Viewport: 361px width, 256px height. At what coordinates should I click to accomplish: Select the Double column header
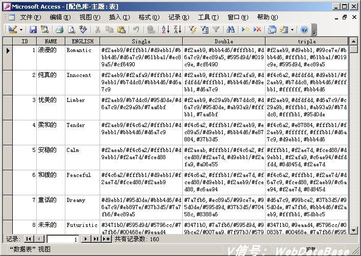(x=224, y=41)
